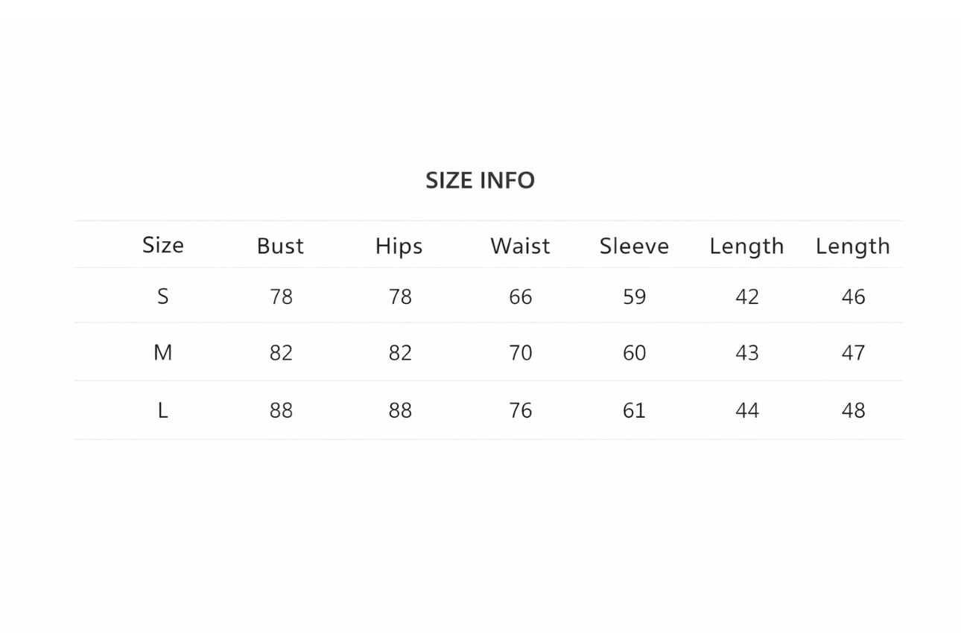The height and width of the screenshot is (633, 961).
Task: Click the L size row label
Action: [x=162, y=410]
